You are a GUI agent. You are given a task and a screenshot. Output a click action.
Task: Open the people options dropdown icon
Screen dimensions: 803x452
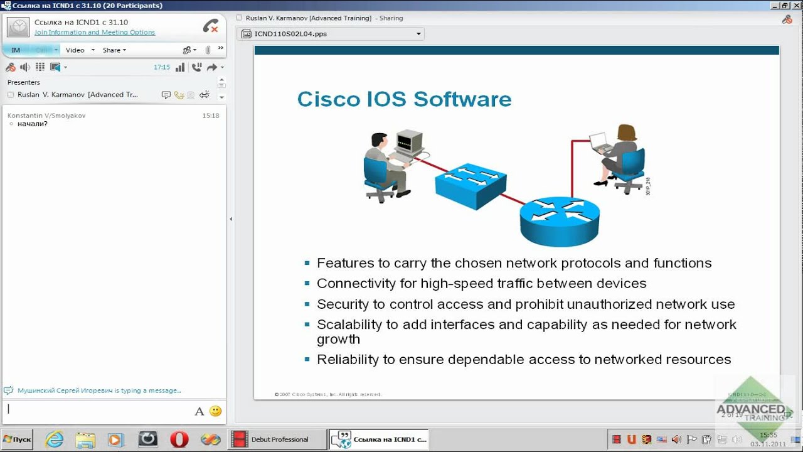(189, 50)
